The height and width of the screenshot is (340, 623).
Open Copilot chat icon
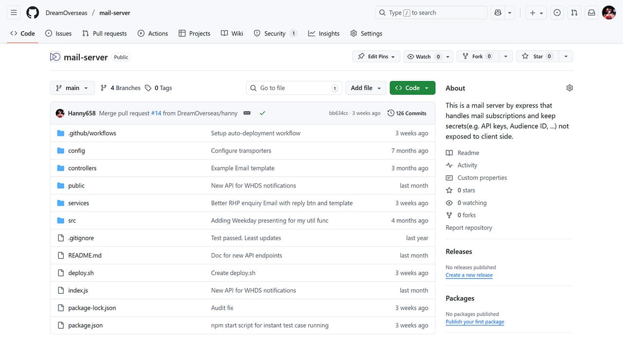pyautogui.click(x=498, y=13)
